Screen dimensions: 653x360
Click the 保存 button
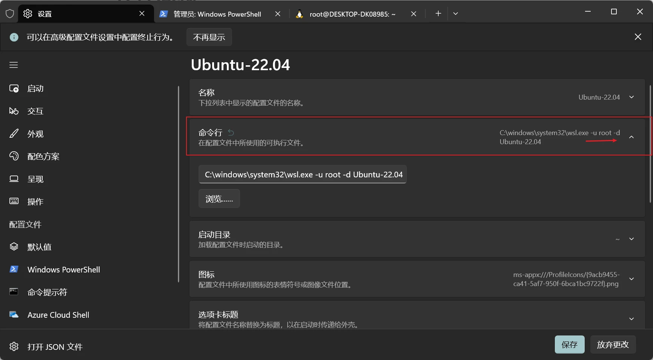coord(569,345)
